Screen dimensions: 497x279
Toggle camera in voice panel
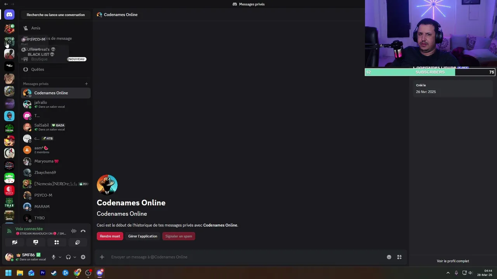15,242
